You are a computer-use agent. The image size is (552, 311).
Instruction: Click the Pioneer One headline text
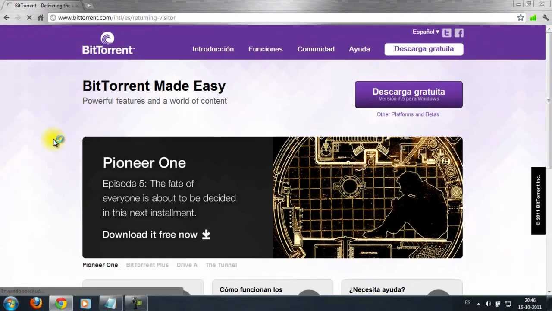point(144,163)
